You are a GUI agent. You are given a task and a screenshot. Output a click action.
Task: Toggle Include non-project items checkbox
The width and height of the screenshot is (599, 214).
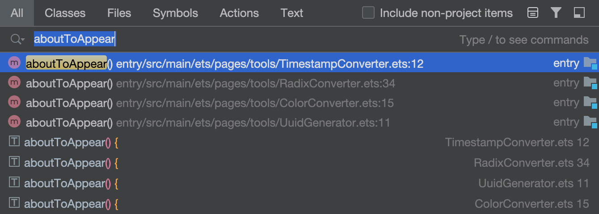[x=368, y=13]
